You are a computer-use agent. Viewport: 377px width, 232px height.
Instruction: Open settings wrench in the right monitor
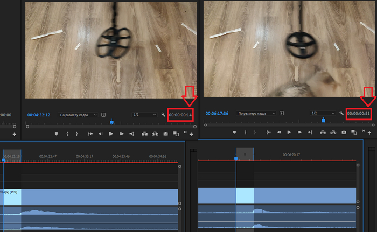[341, 113]
